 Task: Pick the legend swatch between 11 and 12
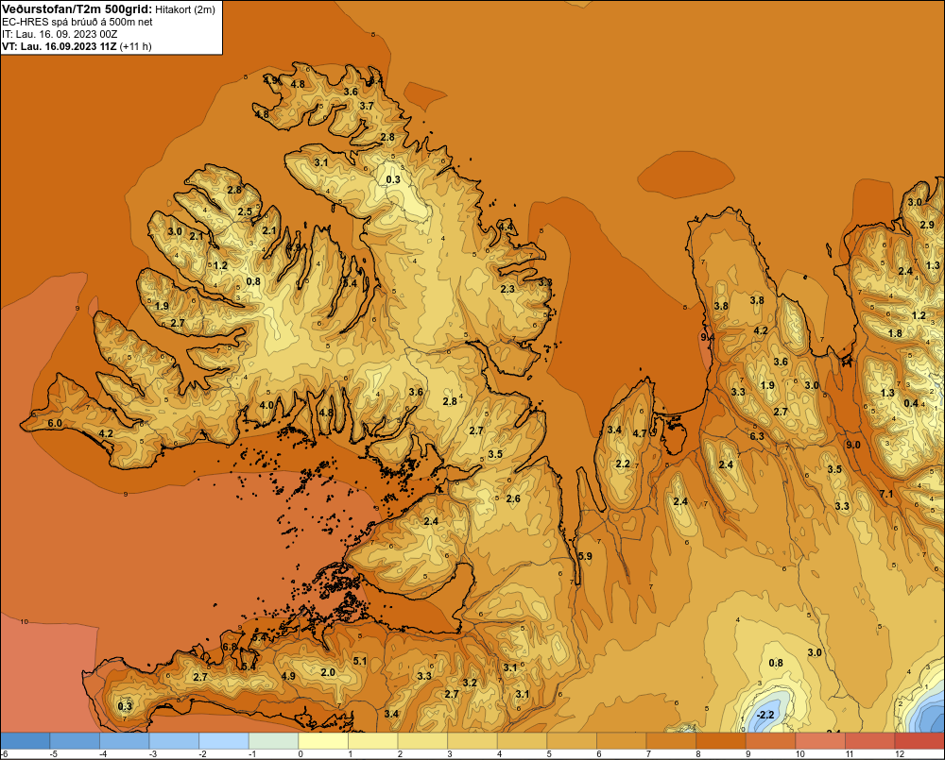point(870,741)
